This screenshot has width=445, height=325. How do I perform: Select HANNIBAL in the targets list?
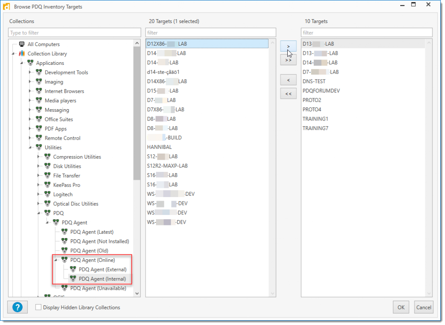point(159,147)
